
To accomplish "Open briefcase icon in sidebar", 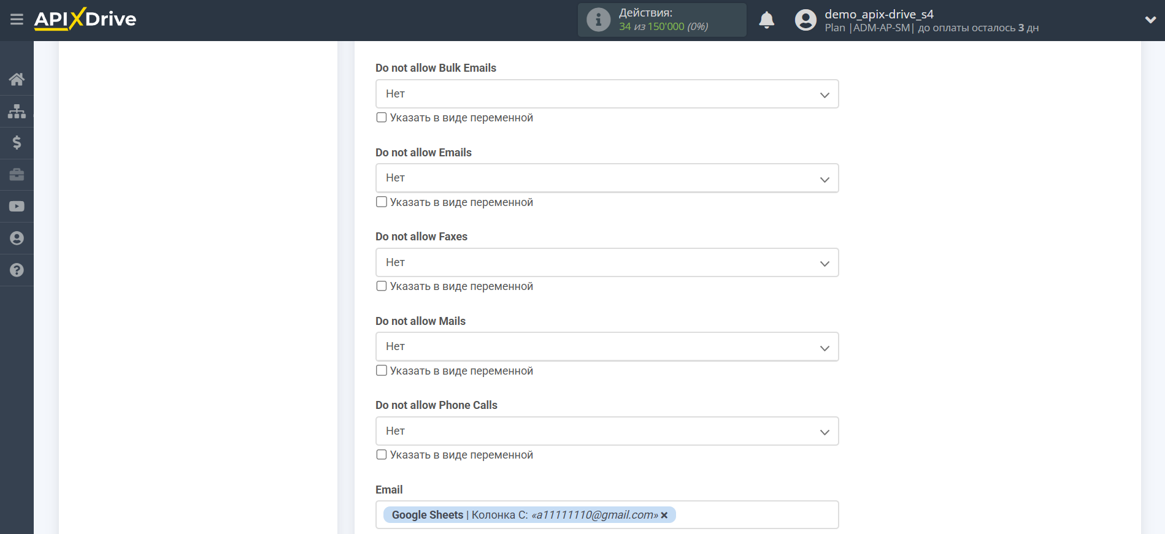I will click(x=17, y=175).
